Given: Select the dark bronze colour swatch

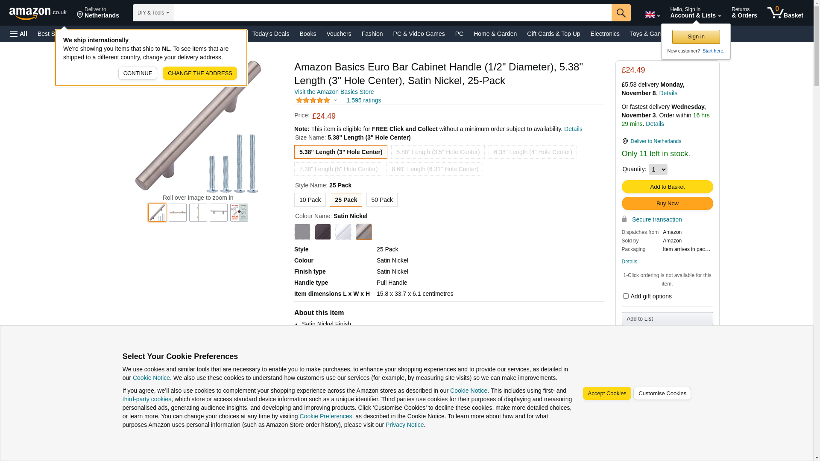Looking at the screenshot, I should [x=322, y=232].
